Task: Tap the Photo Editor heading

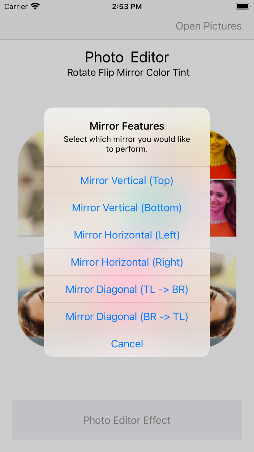Action: pyautogui.click(x=127, y=57)
